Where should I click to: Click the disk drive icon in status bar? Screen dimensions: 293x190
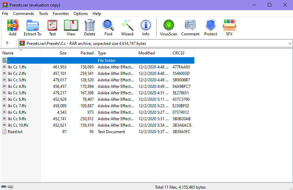click(x=4, y=187)
